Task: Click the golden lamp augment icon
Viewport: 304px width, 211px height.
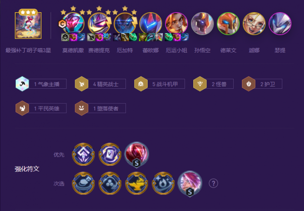Action: [136, 183]
